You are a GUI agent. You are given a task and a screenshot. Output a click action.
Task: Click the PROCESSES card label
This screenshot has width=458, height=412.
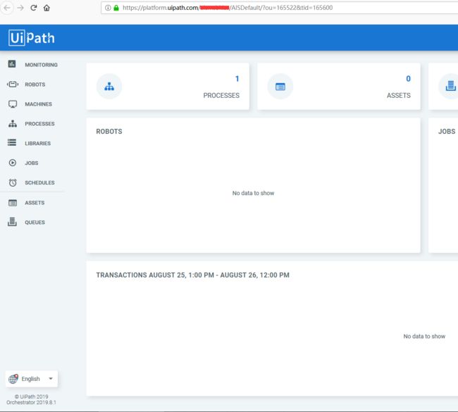(x=221, y=96)
